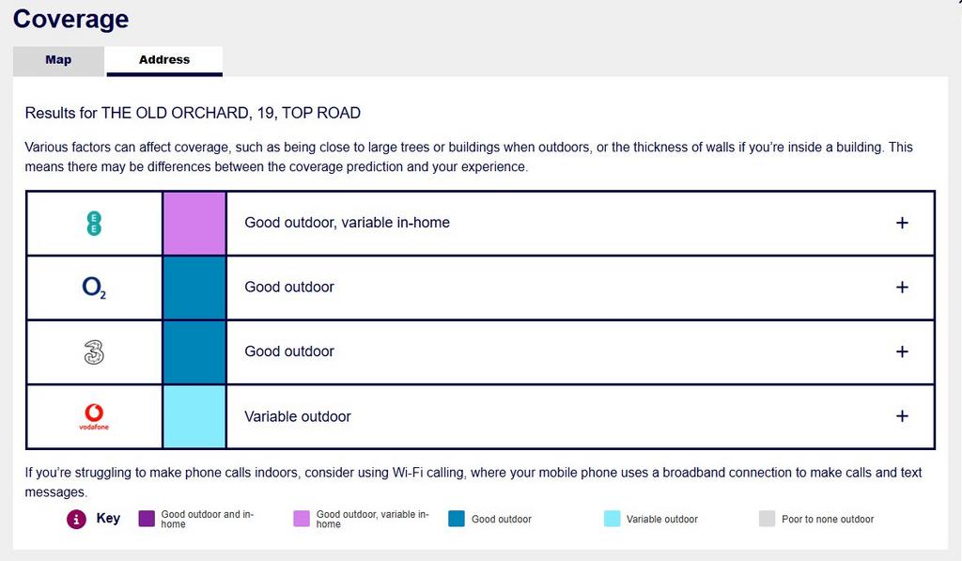Viewport: 962px width, 561px height.
Task: Select the Address tab
Action: (164, 61)
